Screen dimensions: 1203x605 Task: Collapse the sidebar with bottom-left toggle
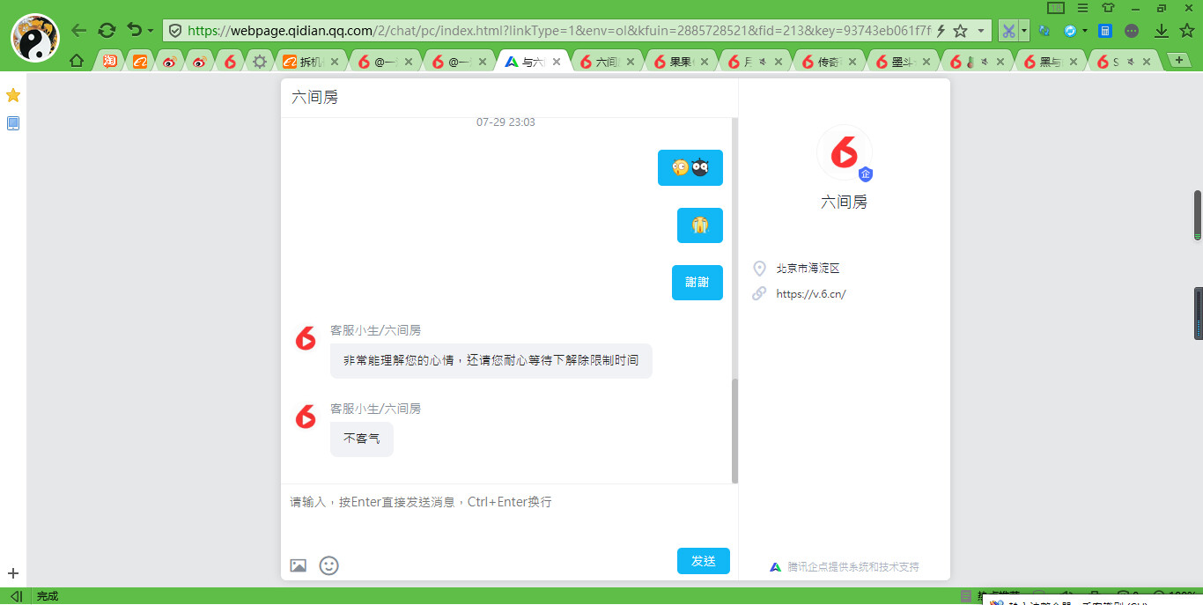tap(15, 596)
